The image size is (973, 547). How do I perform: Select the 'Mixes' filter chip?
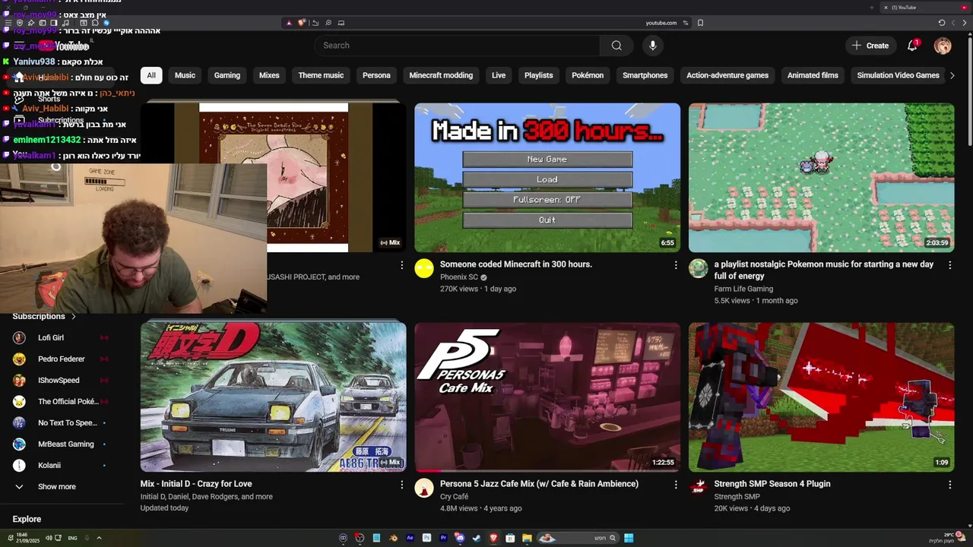[x=269, y=75]
